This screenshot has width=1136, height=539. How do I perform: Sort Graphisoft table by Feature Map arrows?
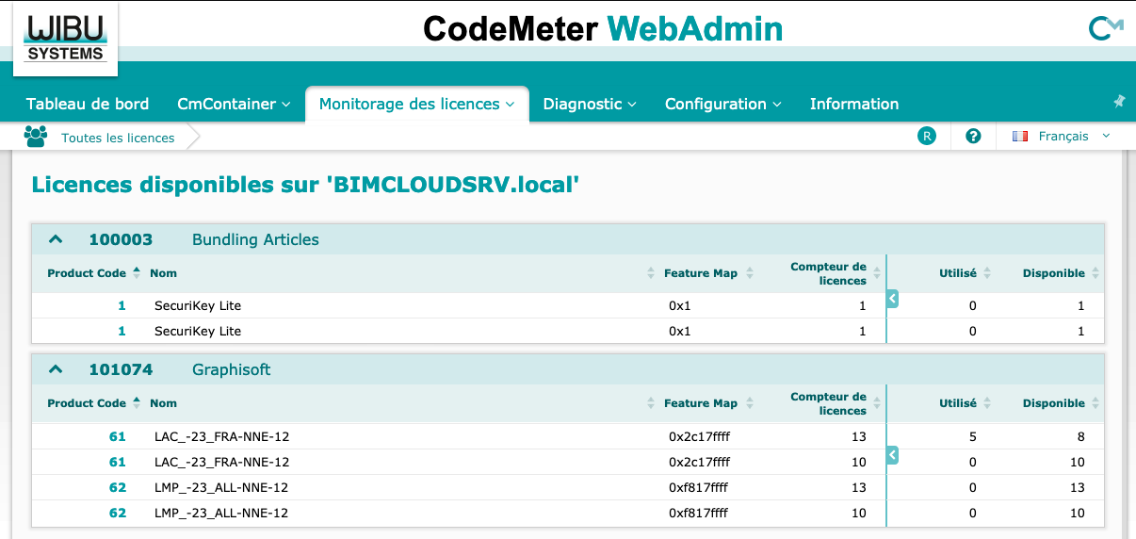[750, 403]
